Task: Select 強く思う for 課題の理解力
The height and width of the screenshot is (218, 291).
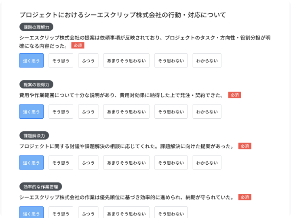Action: pyautogui.click(x=32, y=61)
